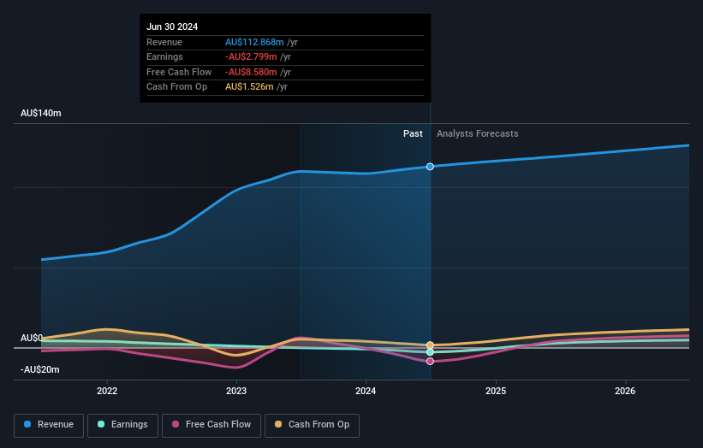Click the -AU$20m y-axis label
Screen dimensions: 703x448
[x=40, y=369]
